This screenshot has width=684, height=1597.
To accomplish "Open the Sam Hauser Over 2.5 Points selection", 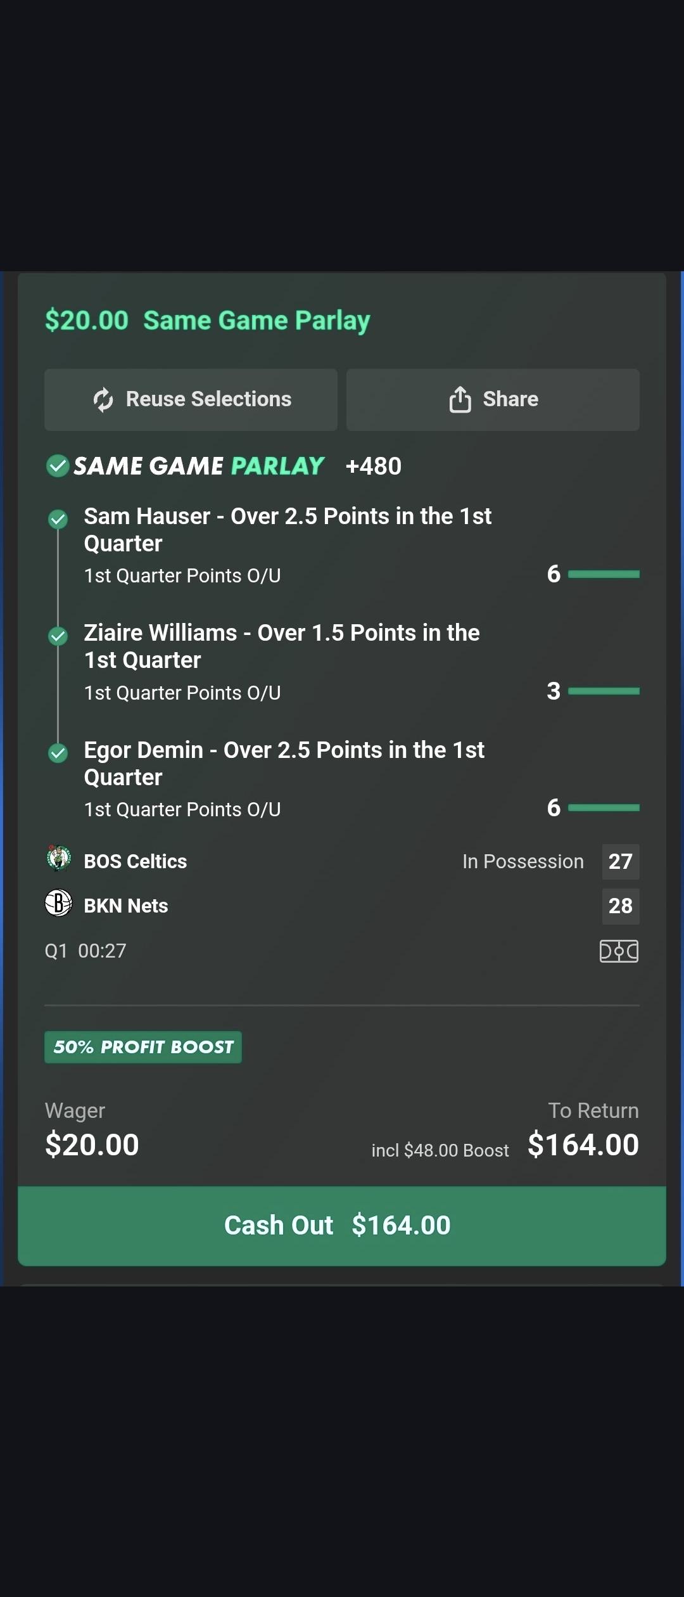I will (x=288, y=530).
